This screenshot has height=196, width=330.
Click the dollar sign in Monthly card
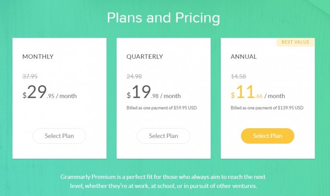24,95
